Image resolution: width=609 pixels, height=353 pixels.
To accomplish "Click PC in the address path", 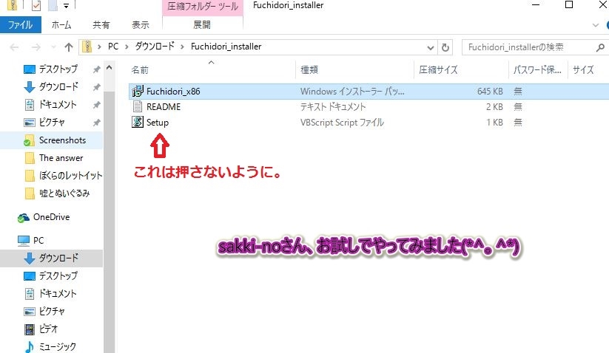I will click(x=113, y=47).
